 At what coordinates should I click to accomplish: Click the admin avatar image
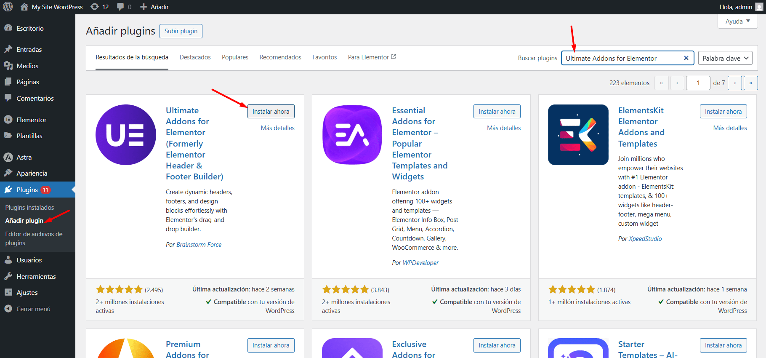coord(758,7)
